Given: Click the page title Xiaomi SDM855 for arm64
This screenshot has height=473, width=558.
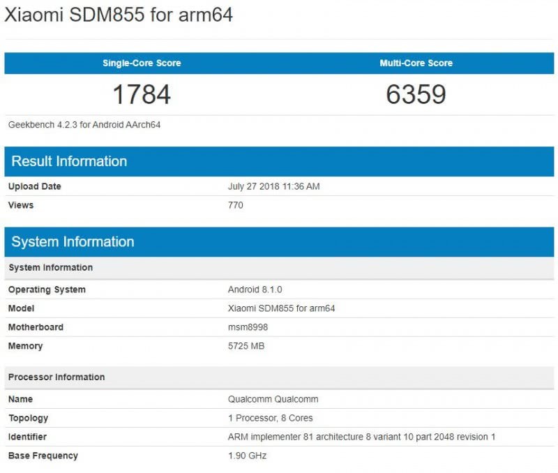Looking at the screenshot, I should 119,15.
